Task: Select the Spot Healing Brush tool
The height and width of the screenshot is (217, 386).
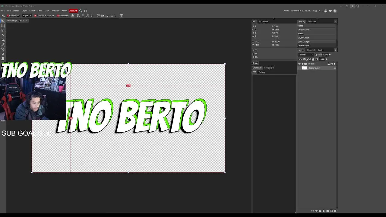Action: pos(3,49)
